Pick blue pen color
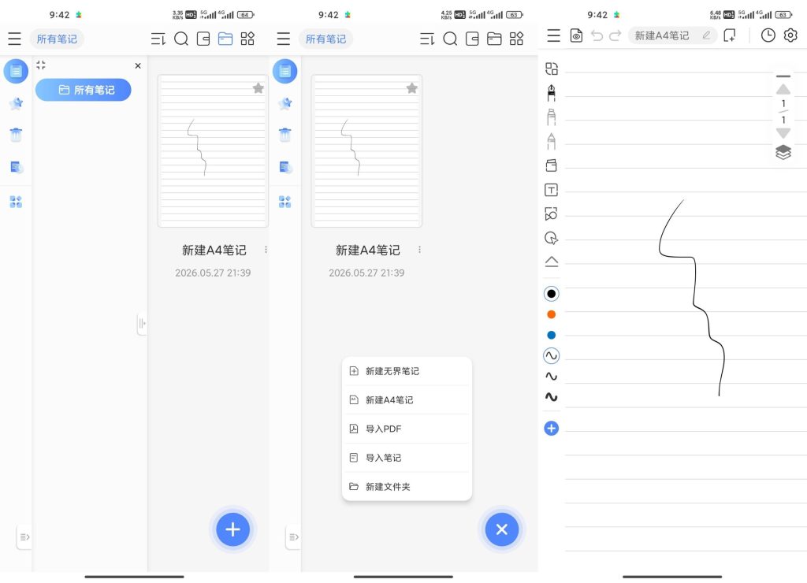The width and height of the screenshot is (807, 583). click(551, 335)
